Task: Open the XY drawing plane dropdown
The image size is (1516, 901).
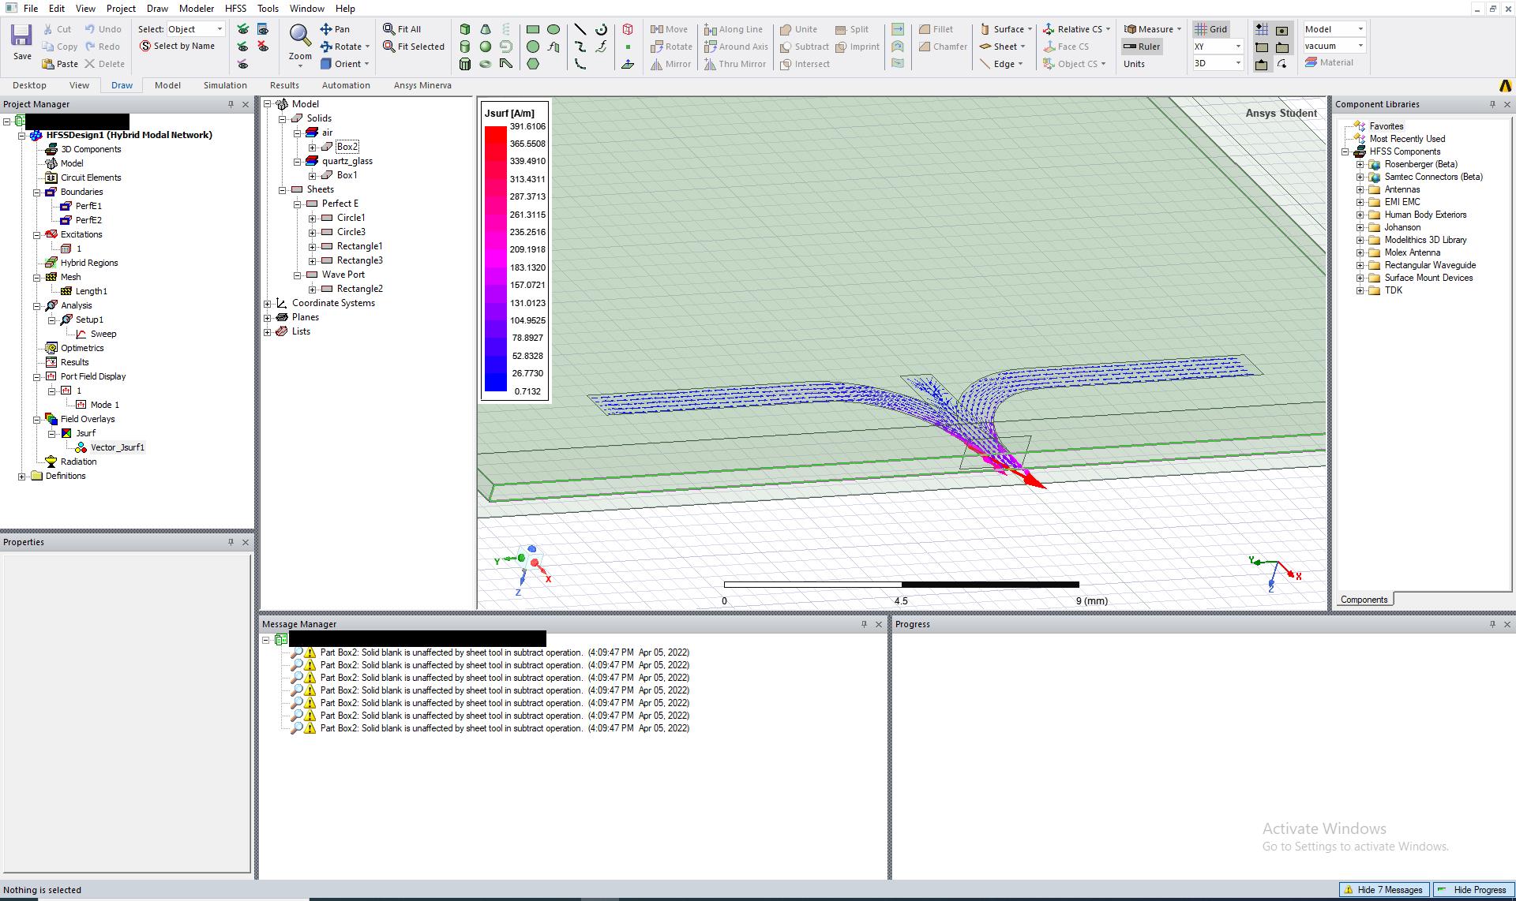Action: 1218,47
